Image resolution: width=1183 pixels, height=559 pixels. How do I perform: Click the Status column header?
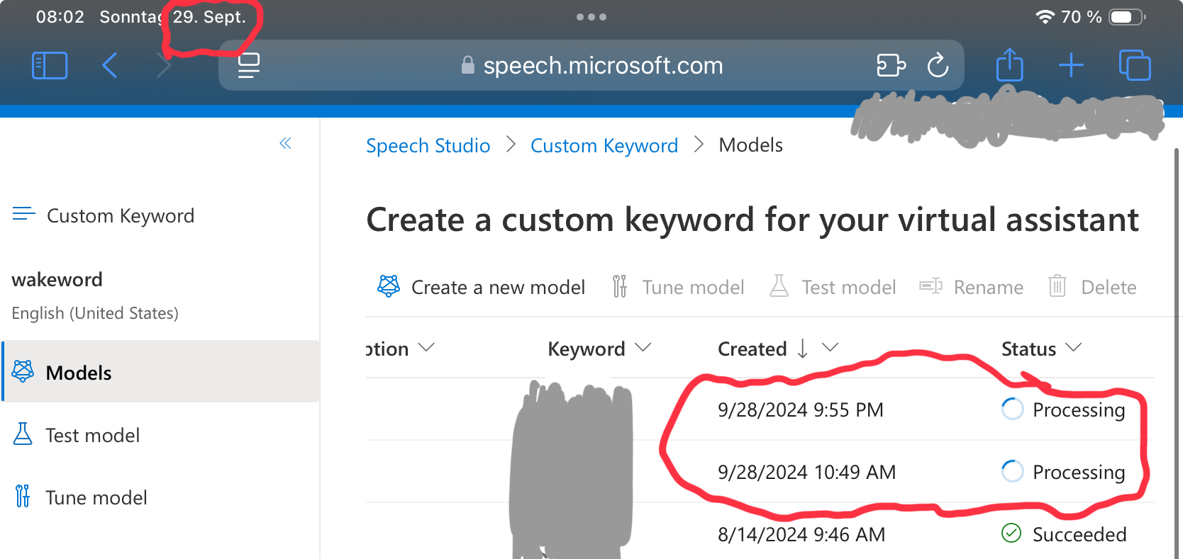point(1028,349)
